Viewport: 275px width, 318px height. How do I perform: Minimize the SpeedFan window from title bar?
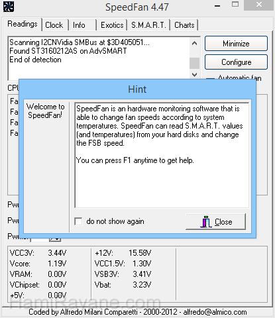[217, 6]
